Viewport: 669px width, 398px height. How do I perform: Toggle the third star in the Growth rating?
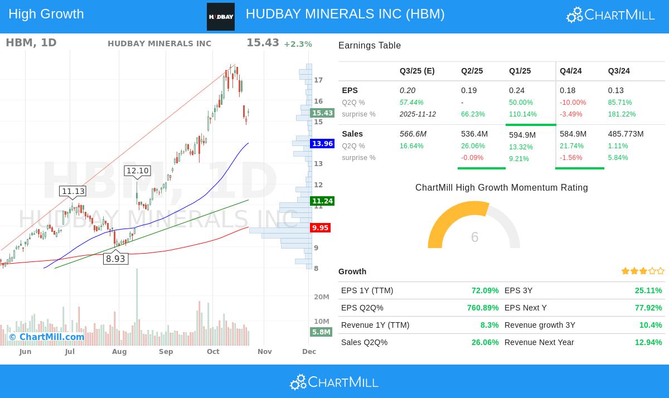643,271
